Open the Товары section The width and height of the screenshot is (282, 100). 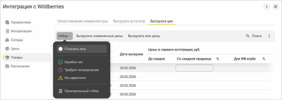[x=27, y=58]
